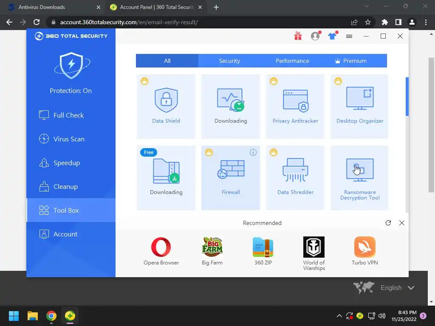Click the Protection: On shield icon
Screen dimensions: 435x326
click(x=71, y=65)
